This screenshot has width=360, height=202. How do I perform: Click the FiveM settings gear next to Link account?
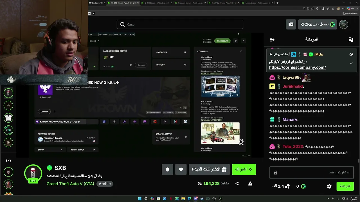click(x=236, y=41)
